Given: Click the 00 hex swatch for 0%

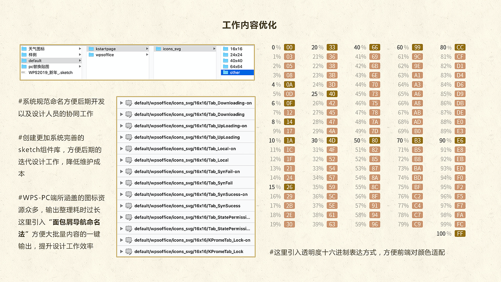Looking at the screenshot, I should (x=289, y=47).
